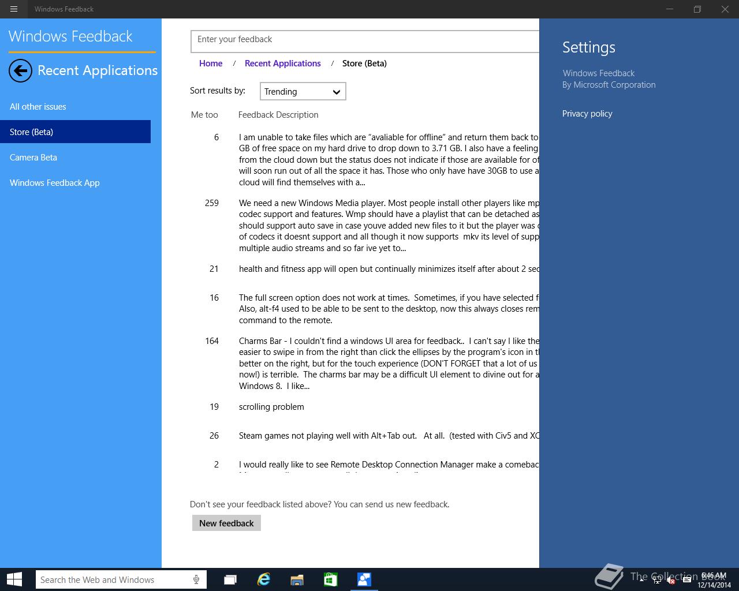
Task: Open the Privacy policy link
Action: 587,114
